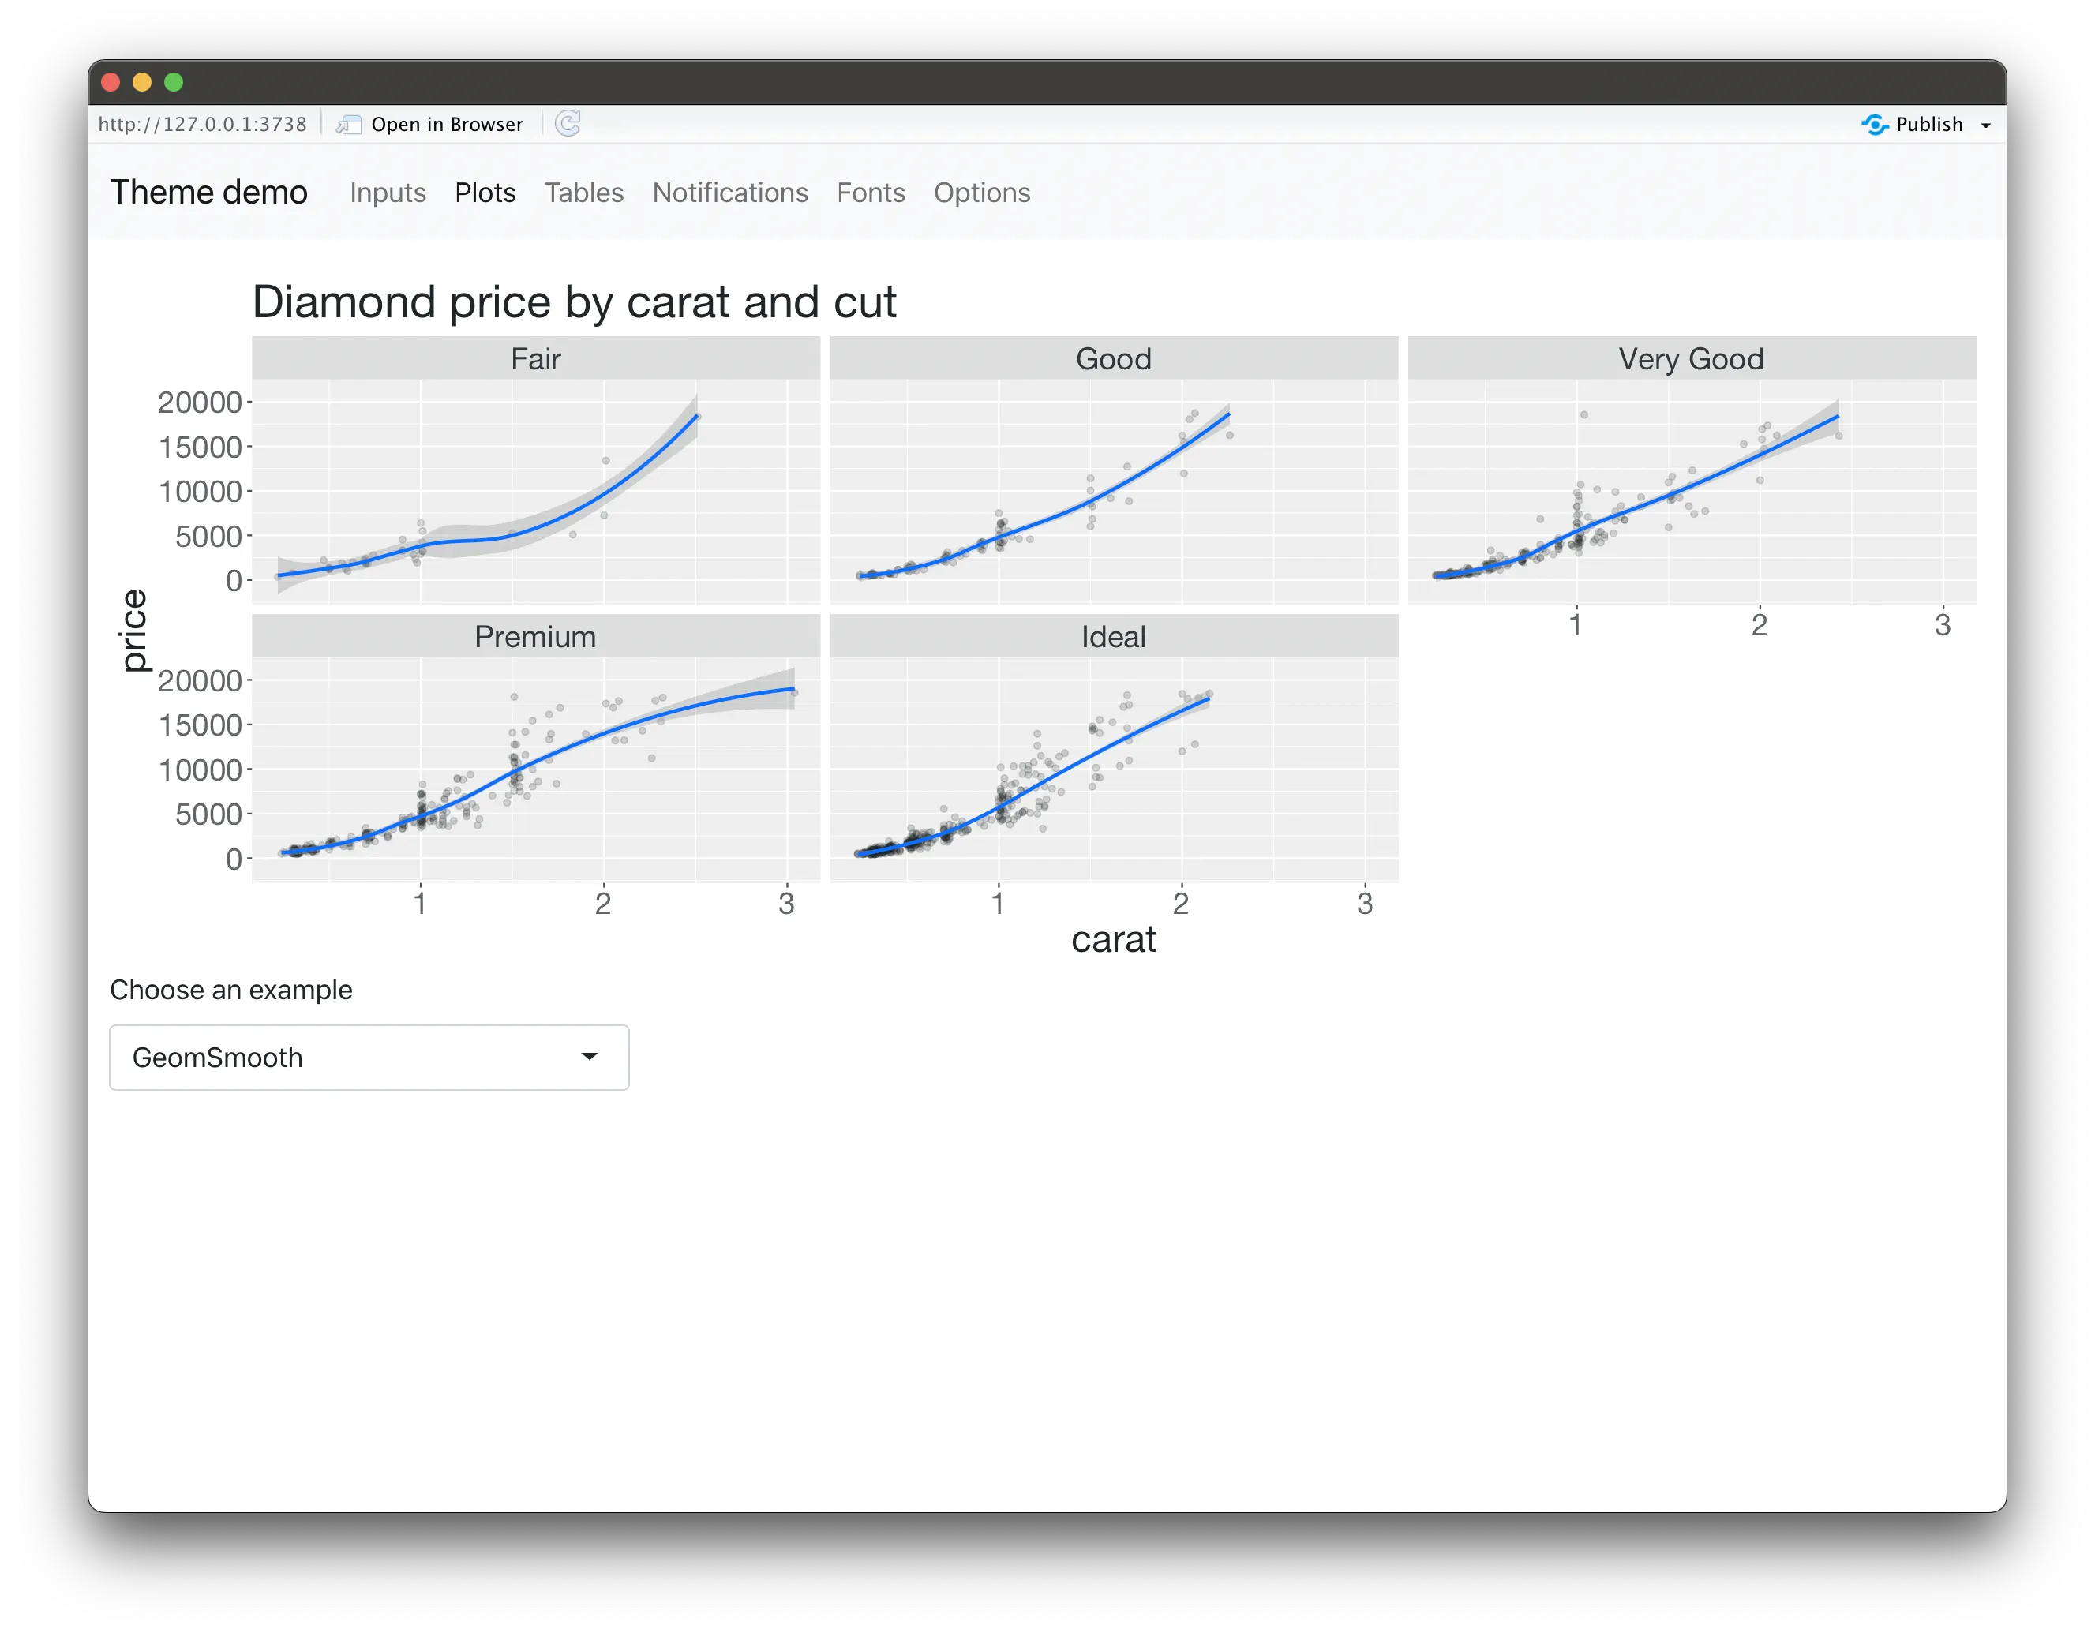Viewport: 2095px width, 1629px height.
Task: Close the window with the red button
Action: (111, 83)
